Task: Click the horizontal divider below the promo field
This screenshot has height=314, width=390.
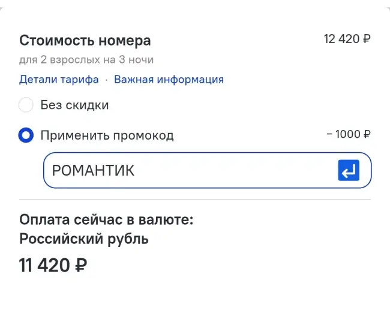Action: [x=195, y=200]
